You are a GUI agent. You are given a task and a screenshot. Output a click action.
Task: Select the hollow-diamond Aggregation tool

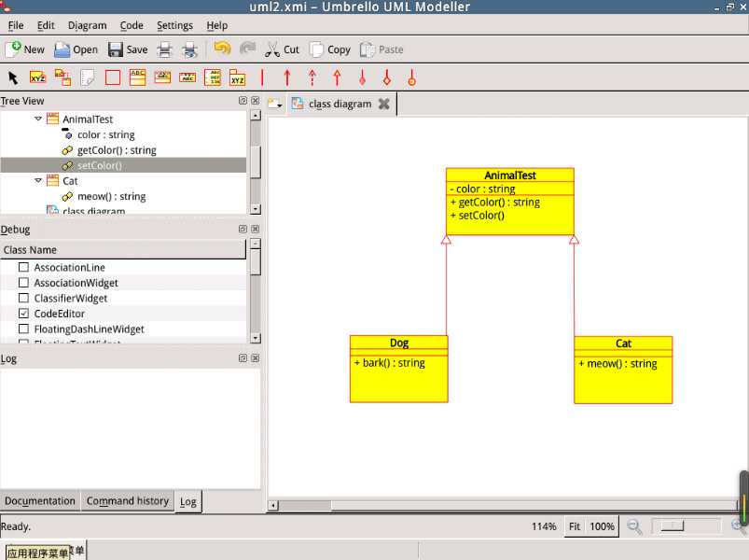[387, 77]
